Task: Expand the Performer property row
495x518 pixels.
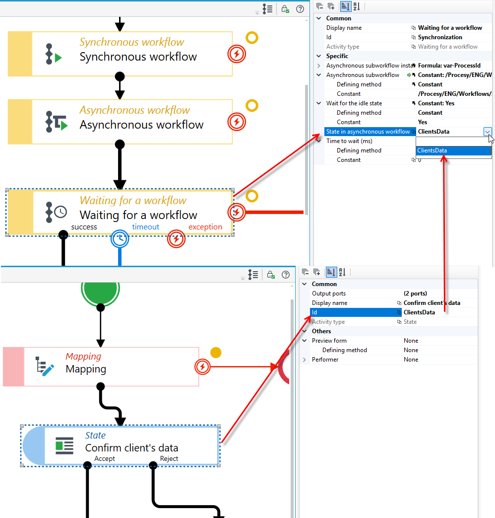Action: (305, 360)
